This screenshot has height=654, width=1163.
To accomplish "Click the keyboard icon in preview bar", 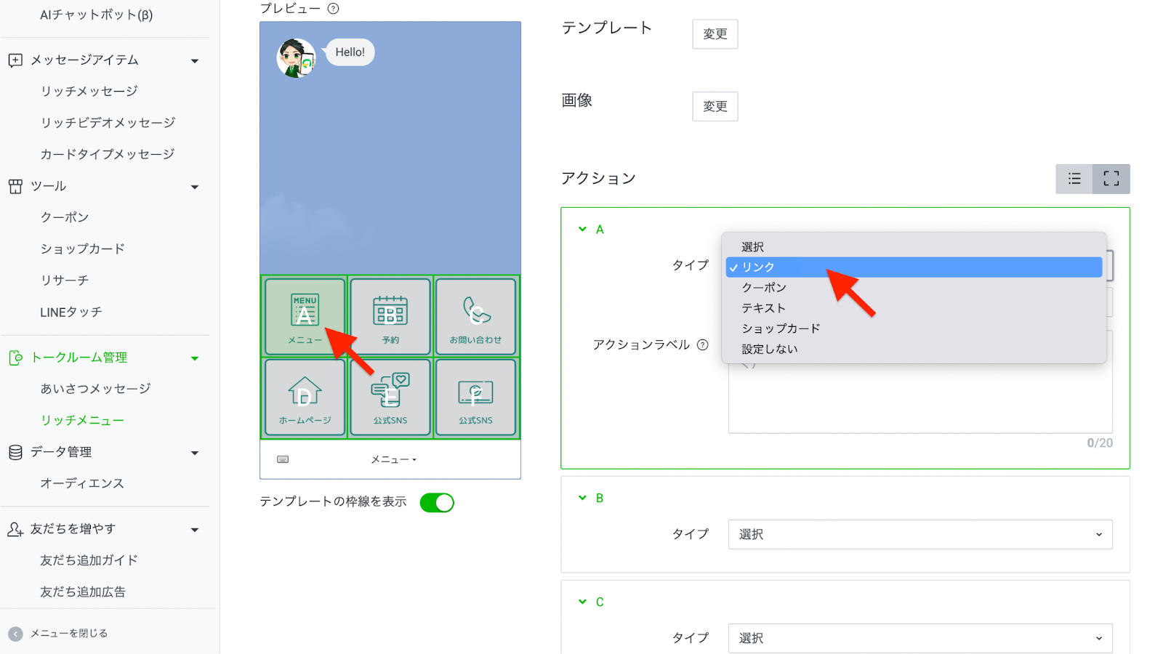I will click(x=283, y=459).
